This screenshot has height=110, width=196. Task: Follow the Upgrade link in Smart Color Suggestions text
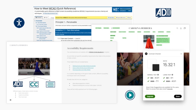(x=170, y=89)
